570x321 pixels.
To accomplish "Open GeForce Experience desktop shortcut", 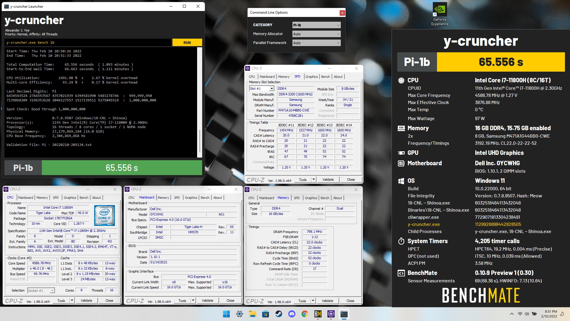I will (440, 14).
